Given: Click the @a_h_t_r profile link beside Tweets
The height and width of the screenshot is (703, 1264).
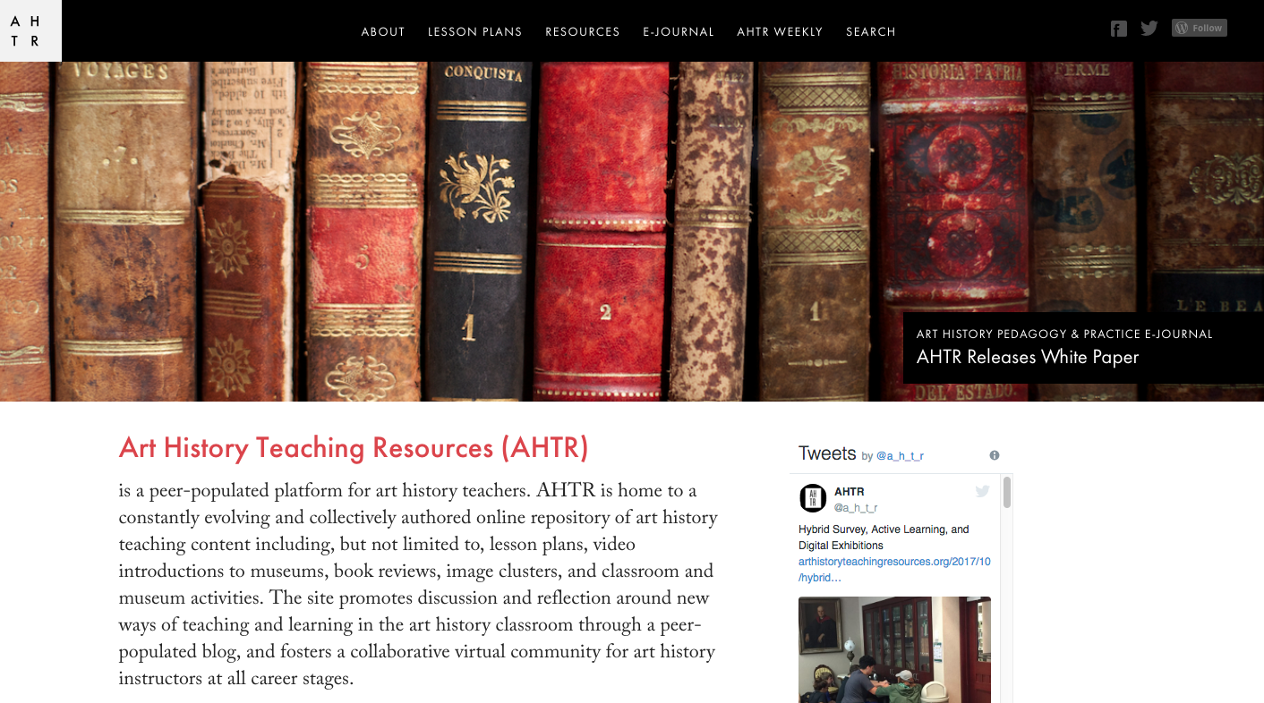Looking at the screenshot, I should (x=898, y=455).
